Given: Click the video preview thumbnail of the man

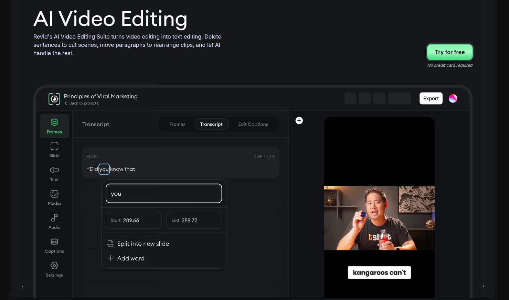Looking at the screenshot, I should pos(379,218).
